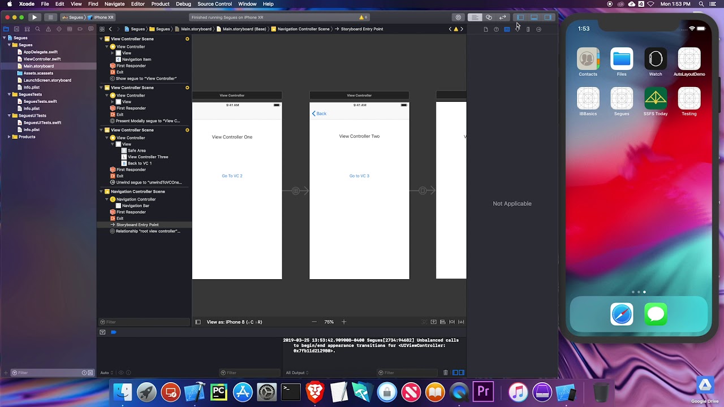Viewport: 724px width, 407px height.
Task: Show the Assistant editor
Action: [x=489, y=18]
